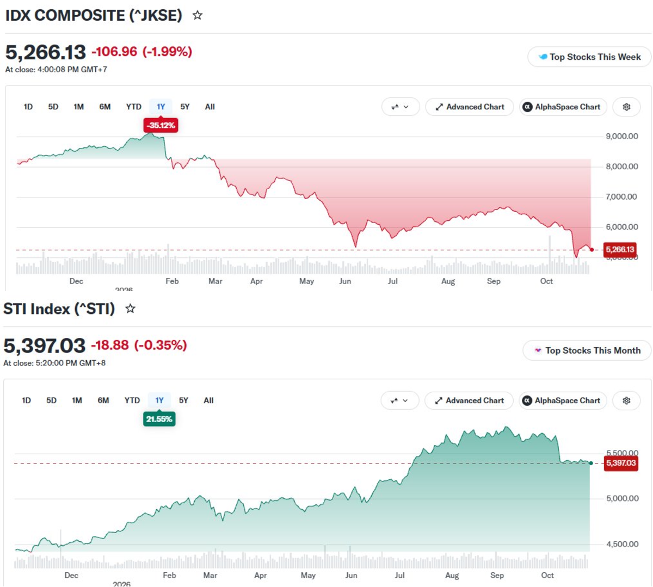Switch IDX Composite chart to 1D

28,107
